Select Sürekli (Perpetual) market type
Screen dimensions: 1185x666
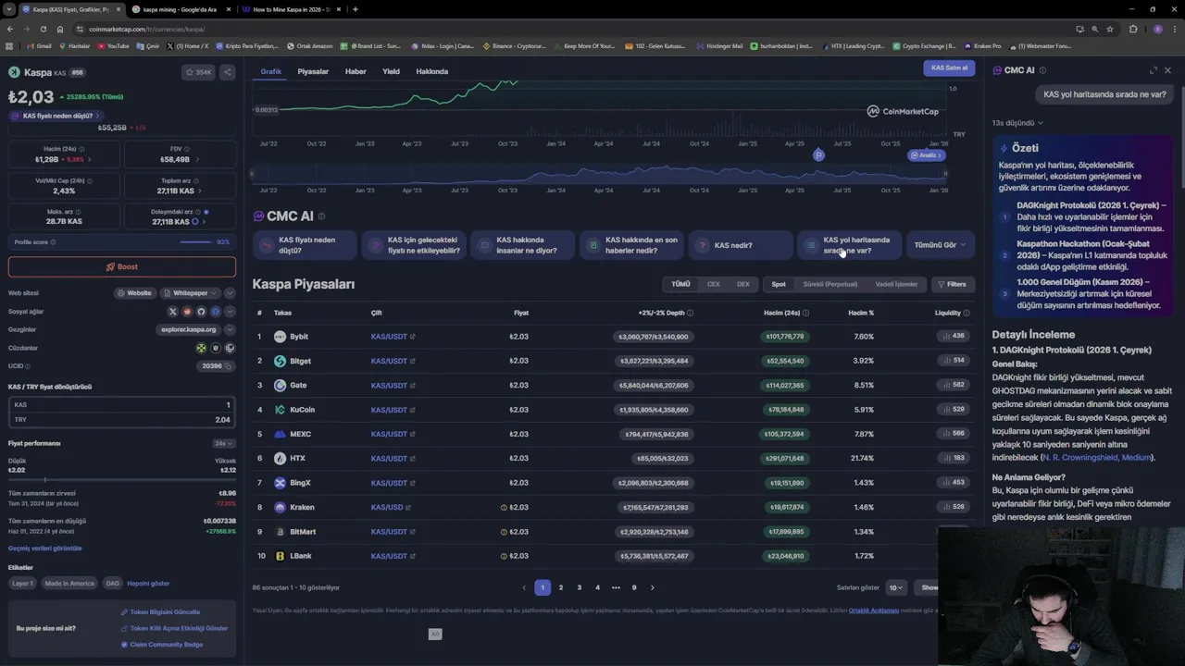click(x=830, y=284)
